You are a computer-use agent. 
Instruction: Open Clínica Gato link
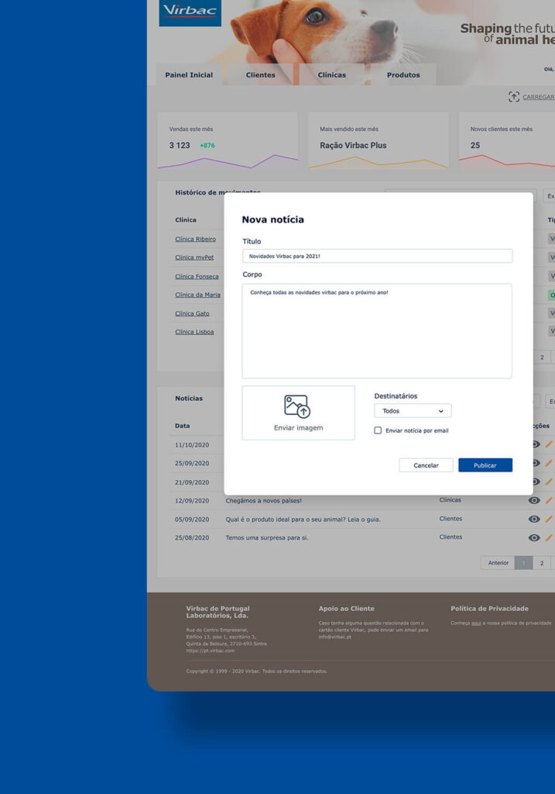(192, 313)
